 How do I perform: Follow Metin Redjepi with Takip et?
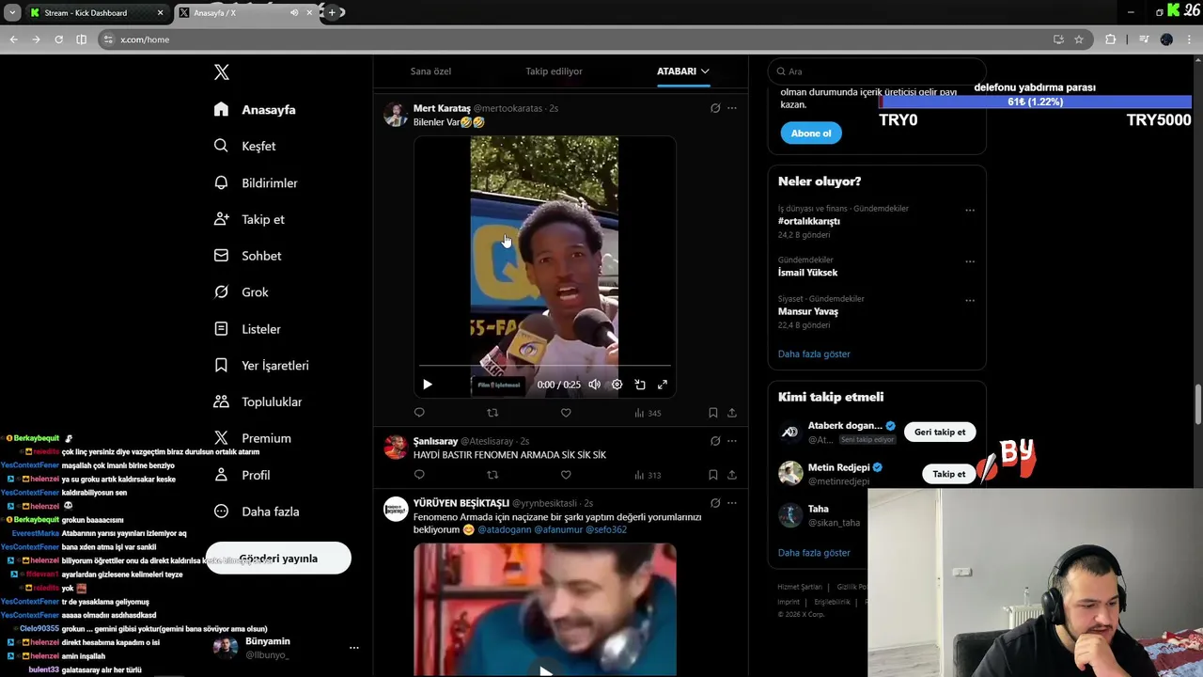click(x=949, y=474)
